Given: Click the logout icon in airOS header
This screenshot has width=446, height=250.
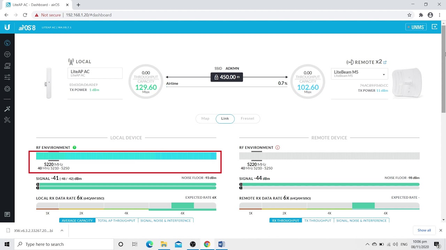Looking at the screenshot, I should coord(435,27).
